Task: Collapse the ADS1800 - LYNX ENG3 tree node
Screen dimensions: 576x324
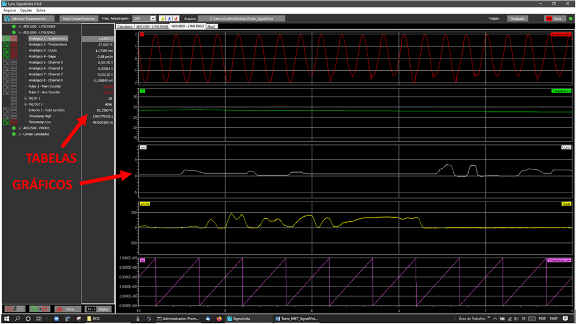Action: [20, 32]
